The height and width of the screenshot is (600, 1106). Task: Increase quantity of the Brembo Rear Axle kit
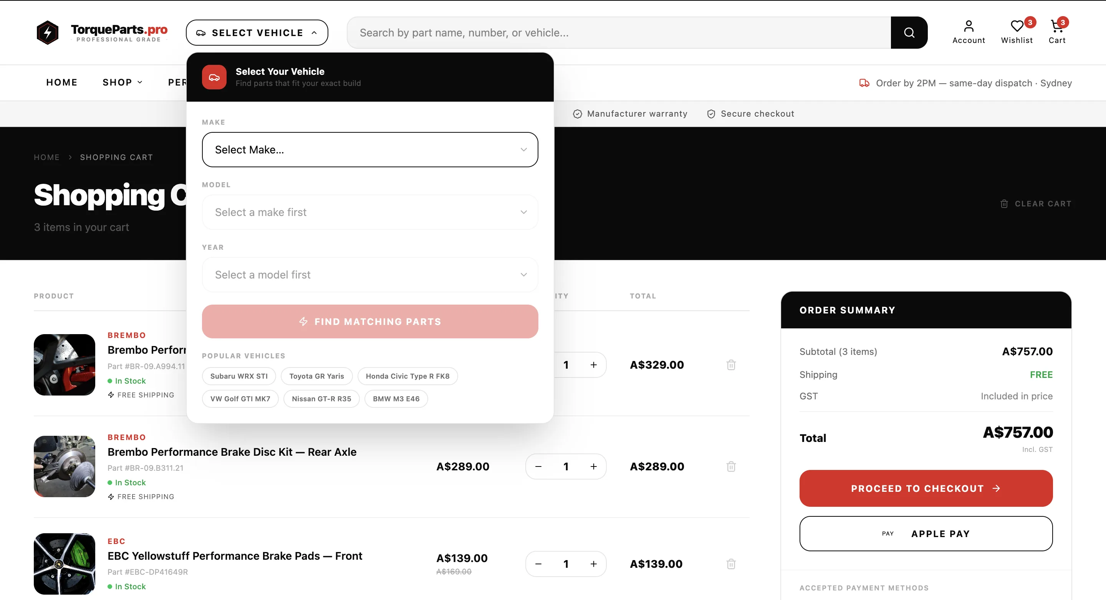tap(594, 466)
